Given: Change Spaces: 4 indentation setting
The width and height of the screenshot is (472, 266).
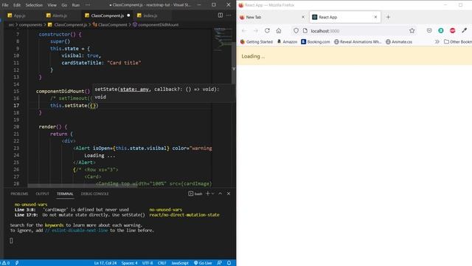Looking at the screenshot, I should (130, 263).
